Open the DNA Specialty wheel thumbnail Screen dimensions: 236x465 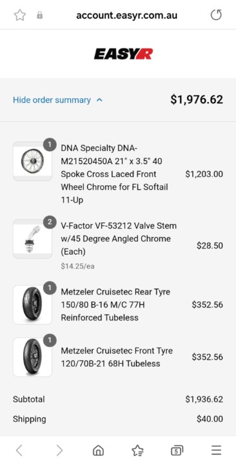[x=32, y=161]
